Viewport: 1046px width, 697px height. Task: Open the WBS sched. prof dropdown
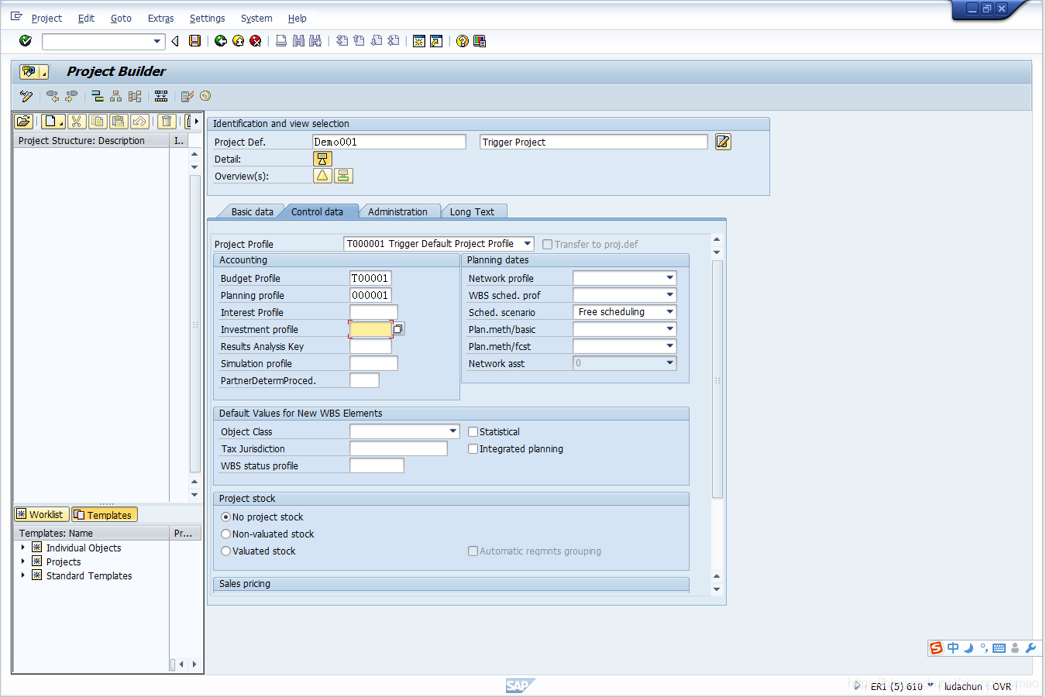[669, 295]
